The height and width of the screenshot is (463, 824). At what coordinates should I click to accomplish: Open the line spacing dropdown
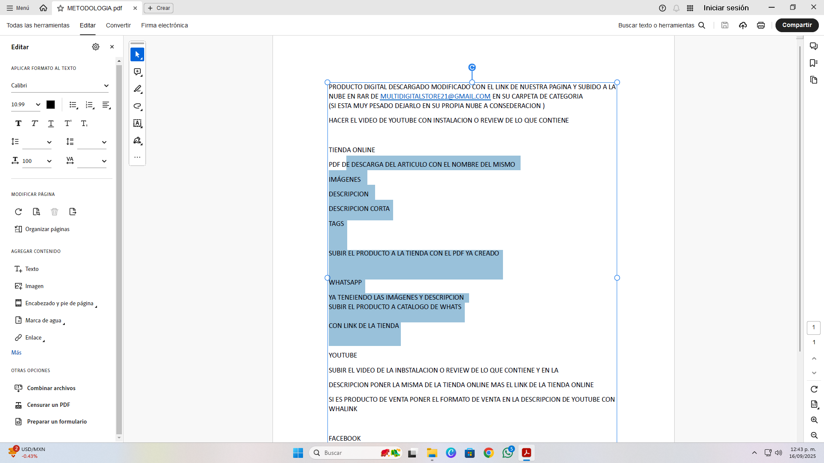(49, 142)
